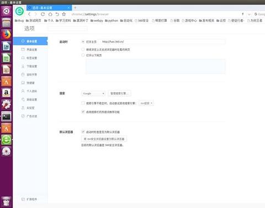The height and width of the screenshot is (208, 265).
Task: Select the 'open the following pages' radio option
Action: (83, 55)
